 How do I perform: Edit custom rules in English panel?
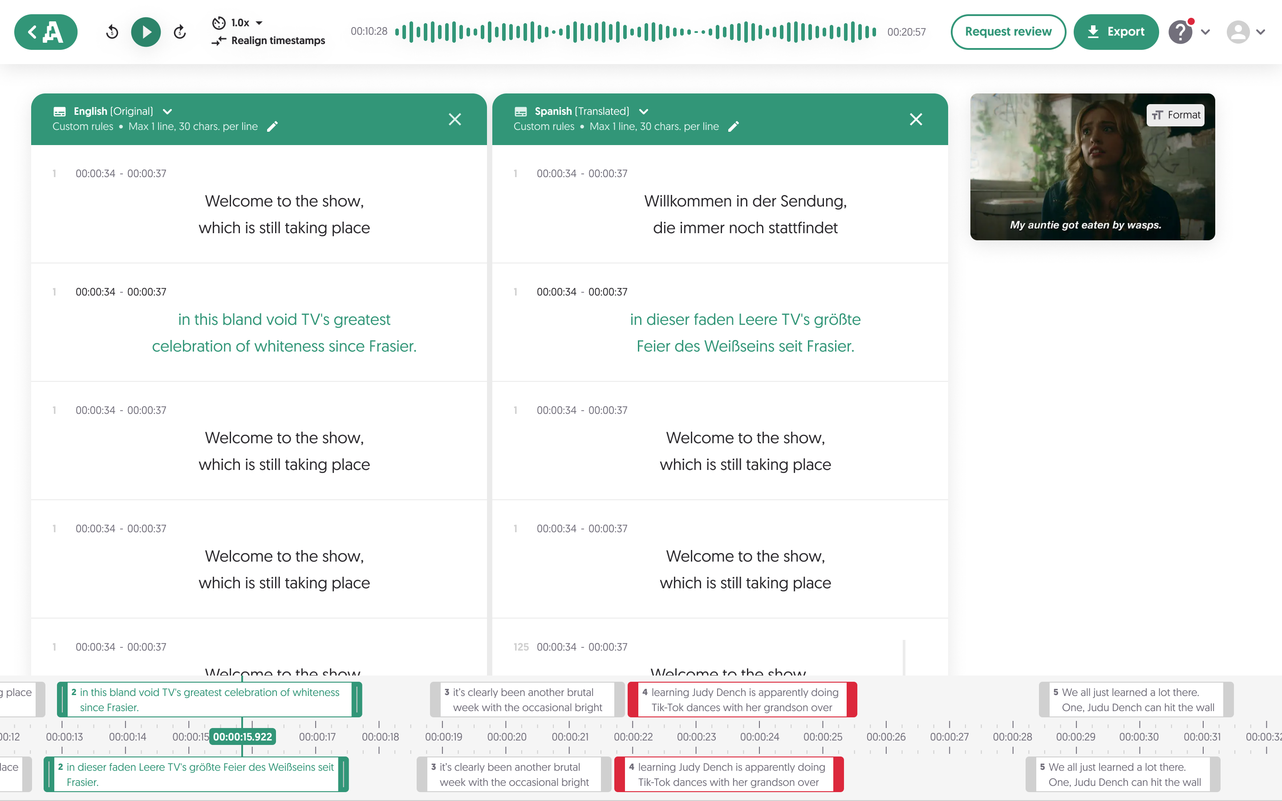pos(272,126)
